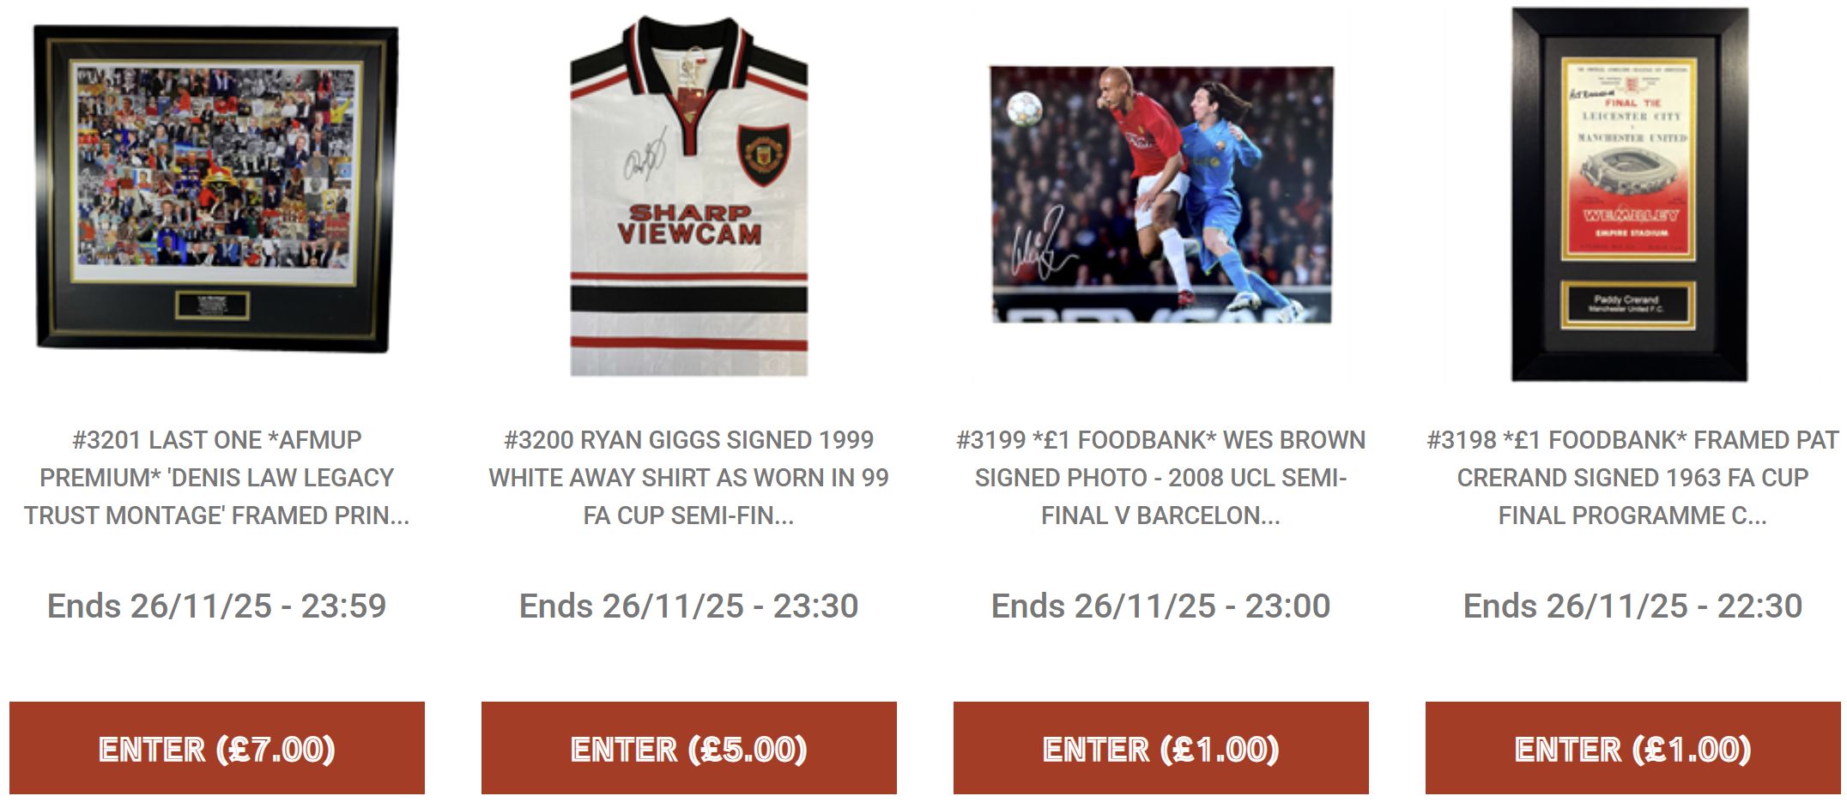Click the Manchester United crest on the shirt

point(764,154)
